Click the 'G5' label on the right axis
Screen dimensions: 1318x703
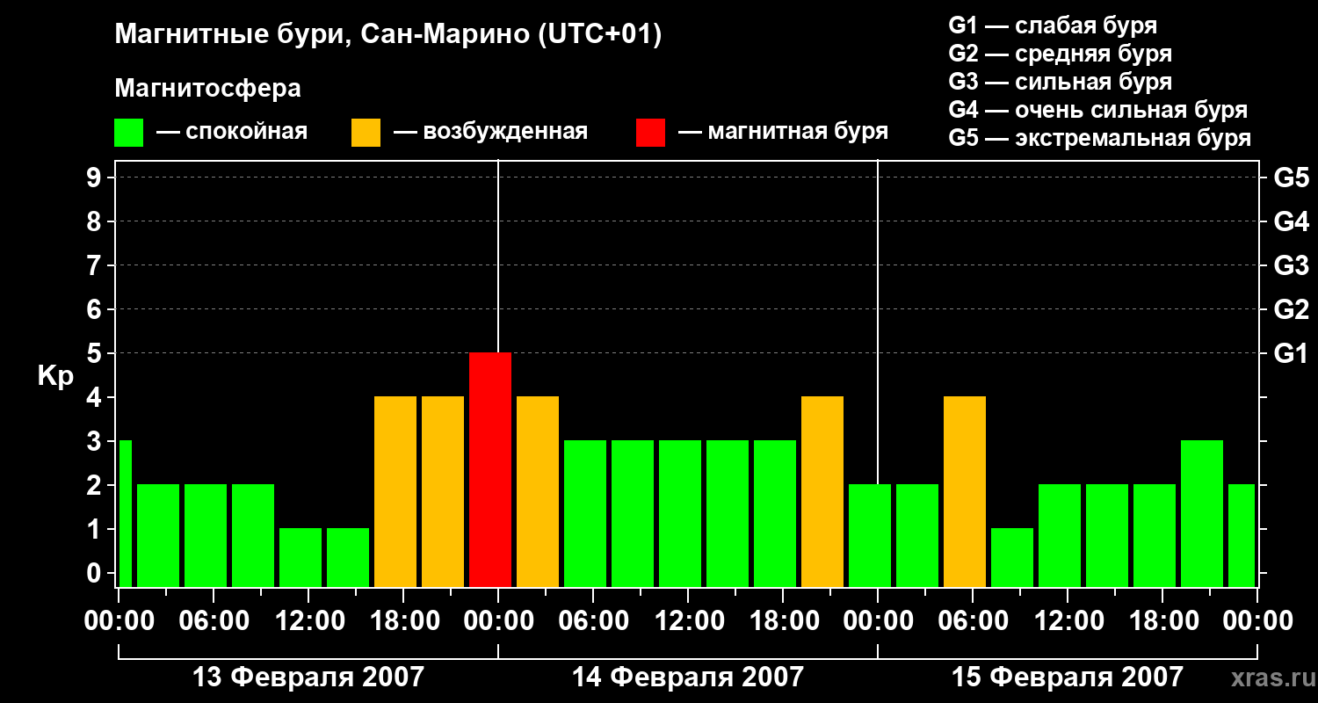tap(1291, 178)
